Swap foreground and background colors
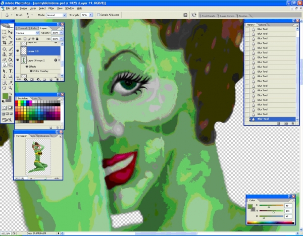The image size is (303, 236). click(11, 94)
